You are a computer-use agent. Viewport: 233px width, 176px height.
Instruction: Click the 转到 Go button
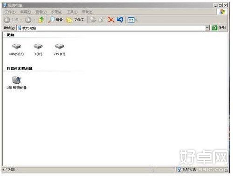coord(219,28)
